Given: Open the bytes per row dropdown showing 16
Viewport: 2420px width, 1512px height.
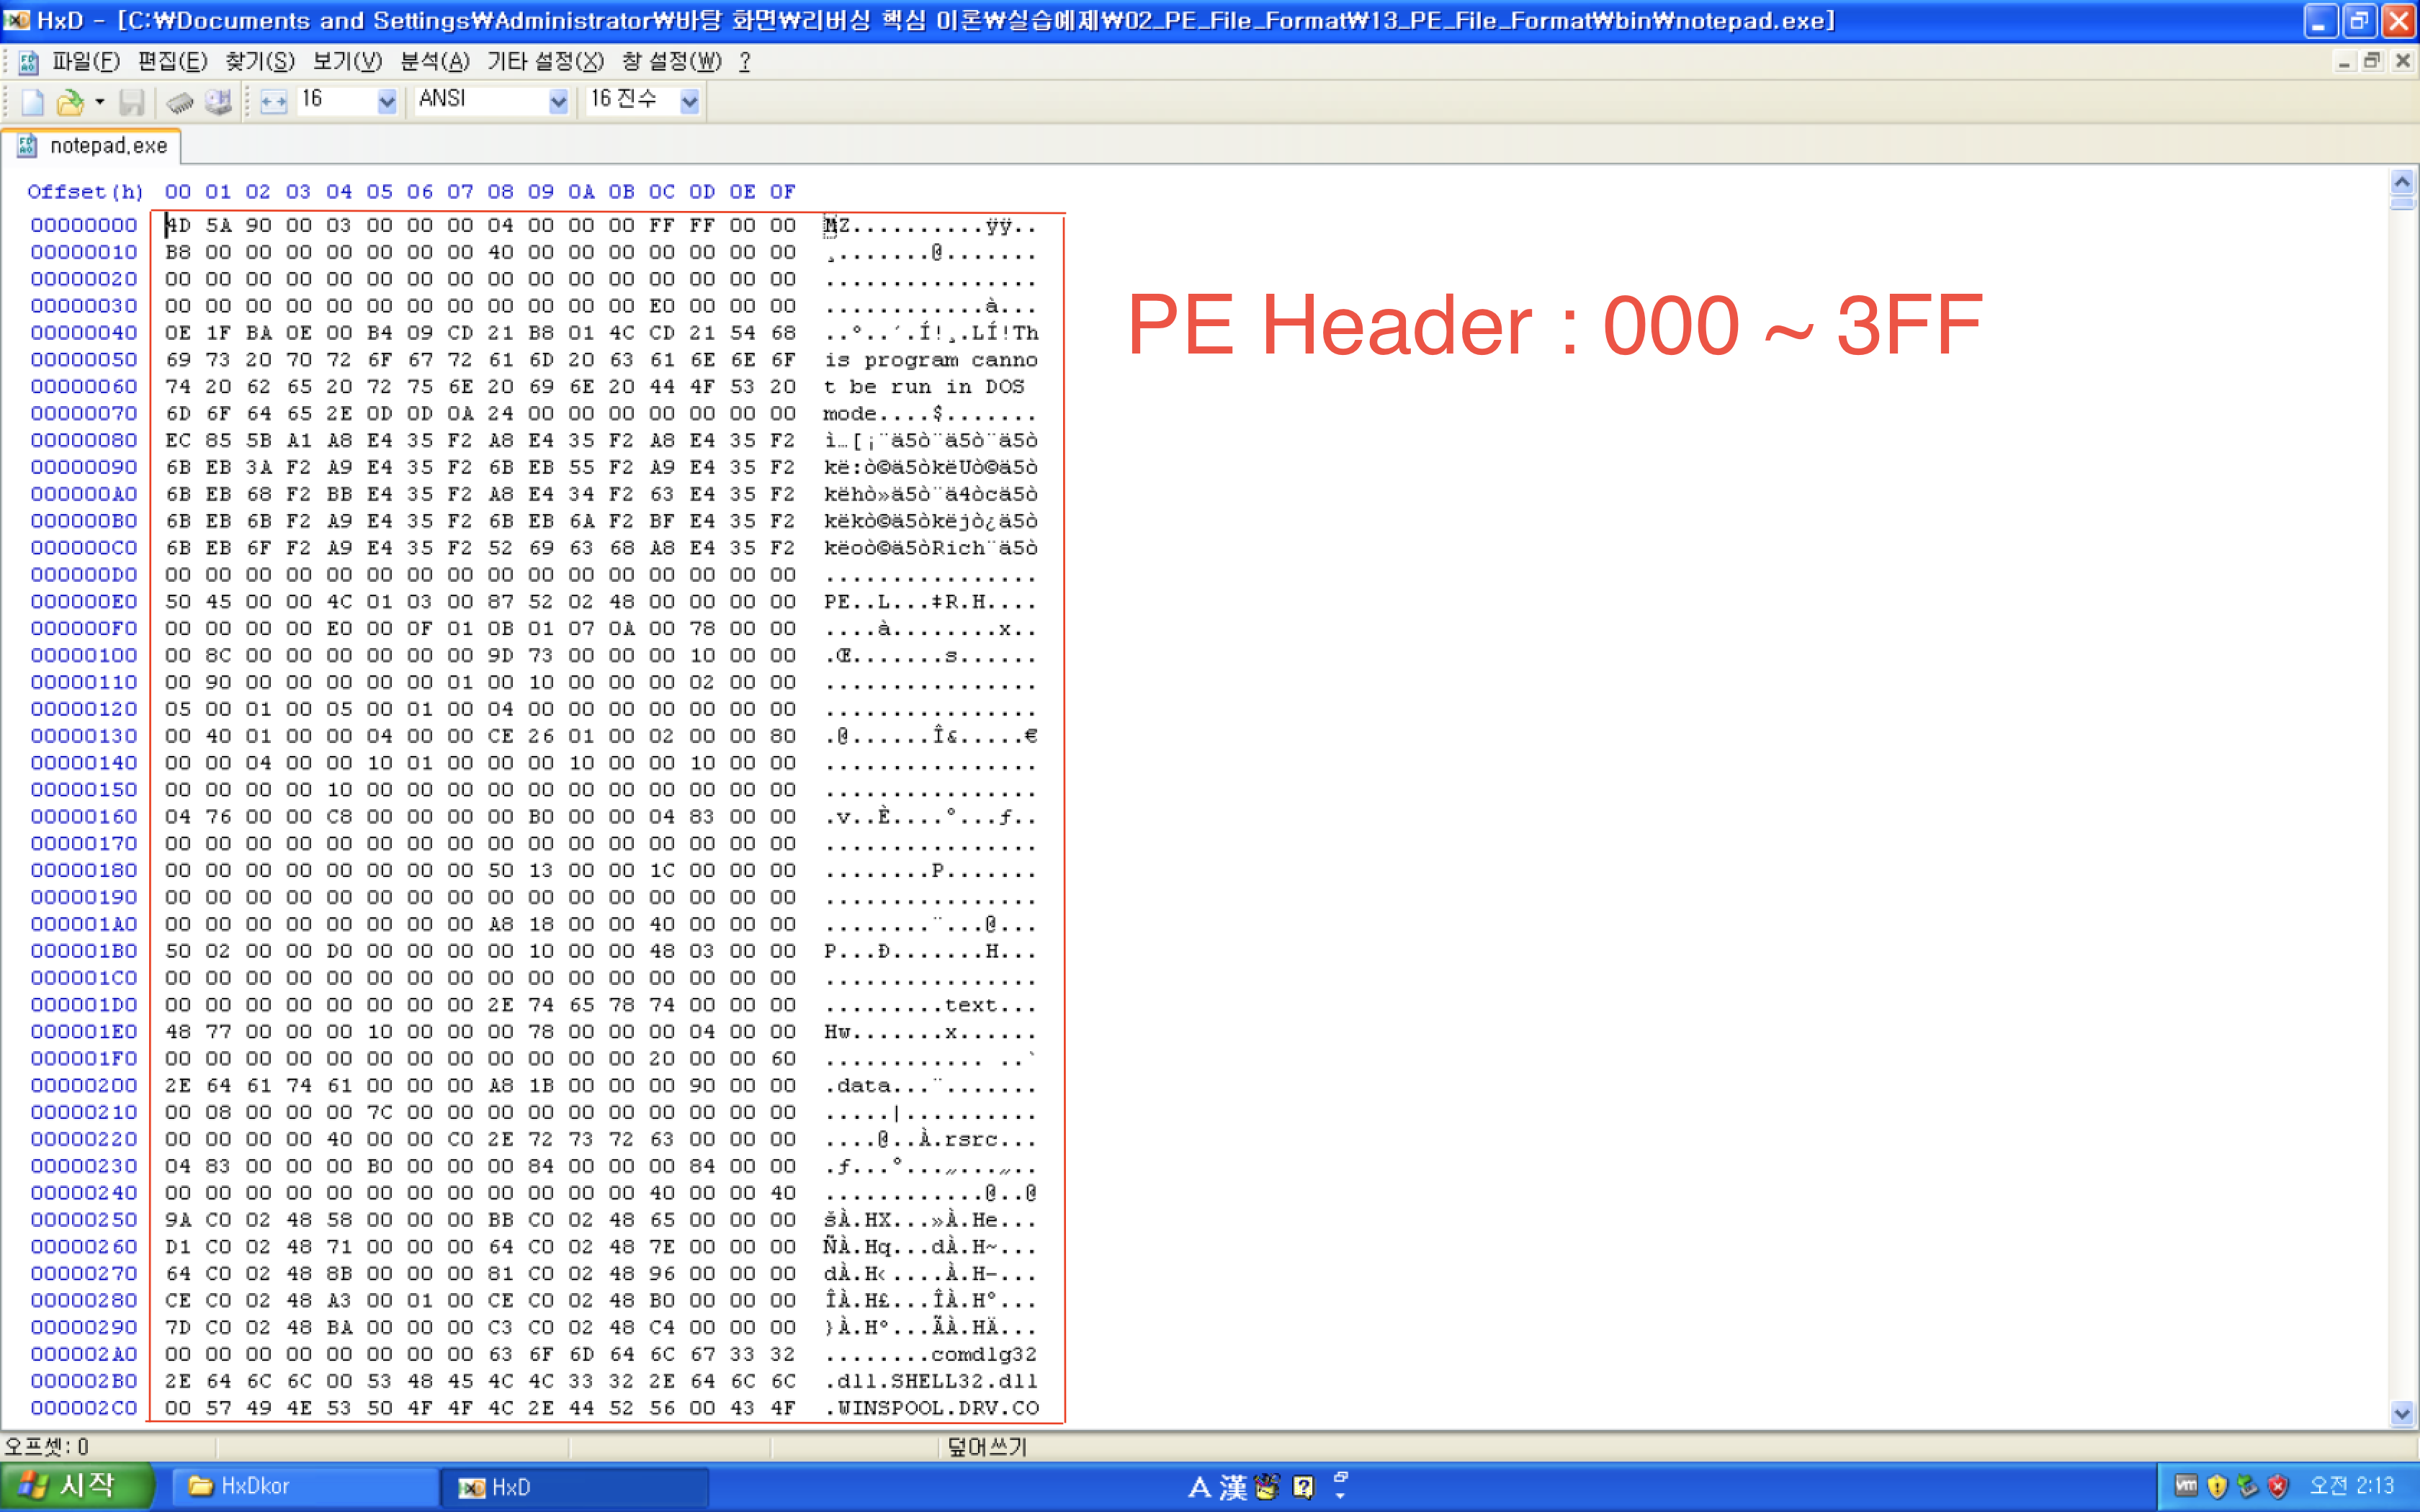Looking at the screenshot, I should [x=387, y=101].
